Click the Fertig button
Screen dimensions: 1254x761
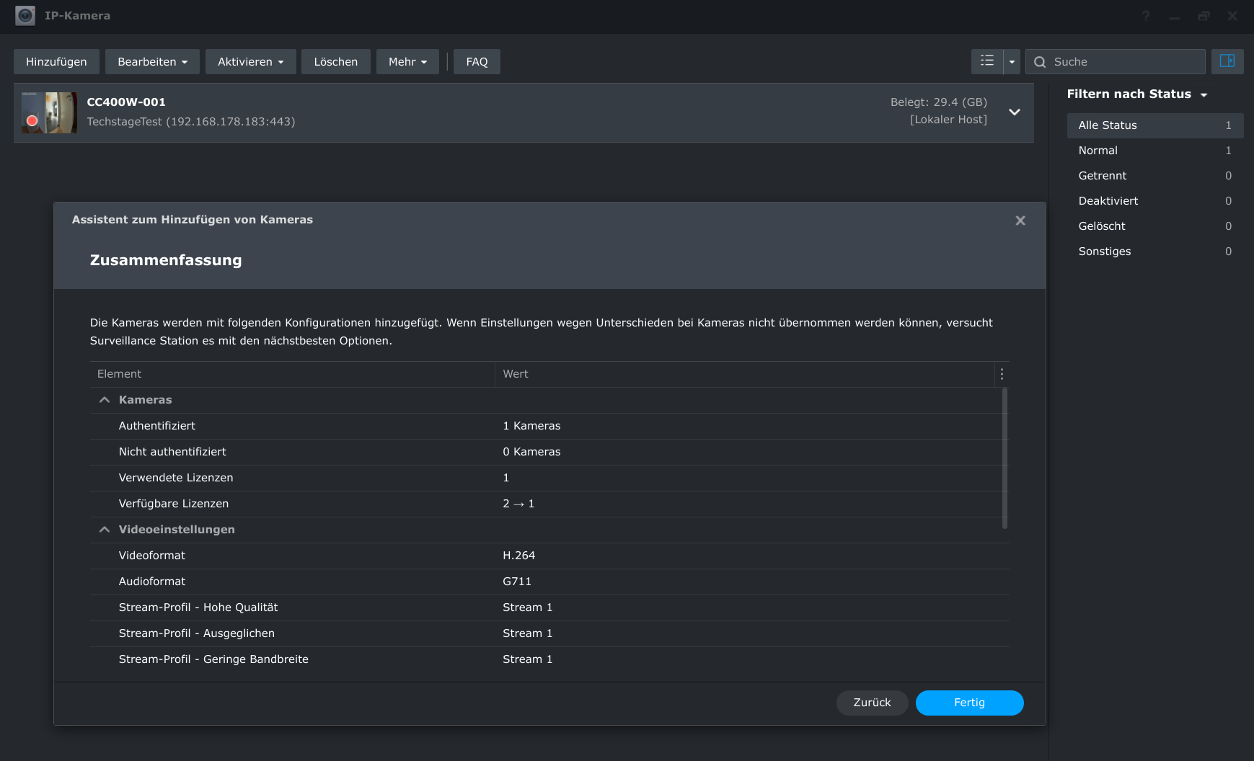click(969, 703)
